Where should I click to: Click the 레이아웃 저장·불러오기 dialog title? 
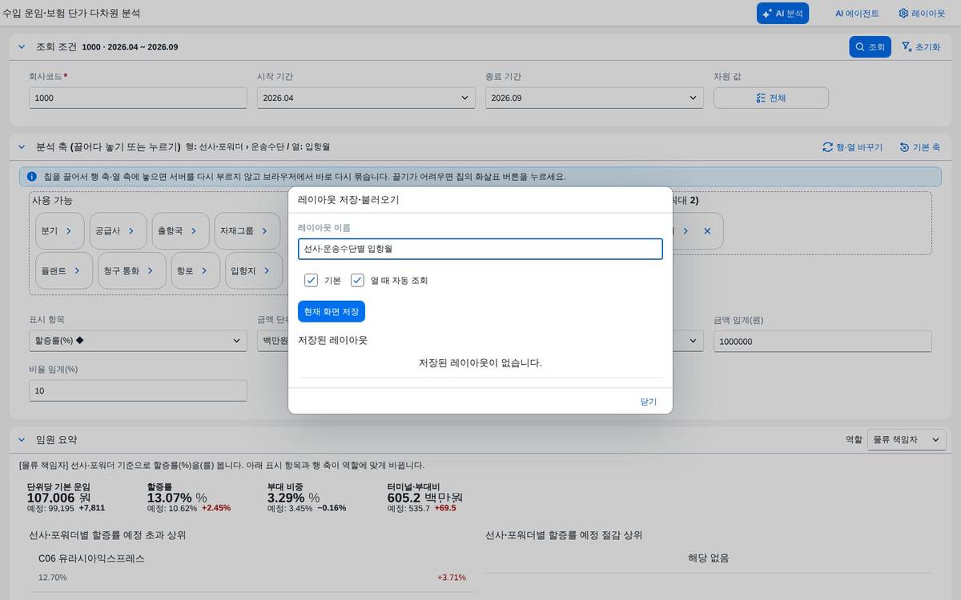[x=348, y=200]
